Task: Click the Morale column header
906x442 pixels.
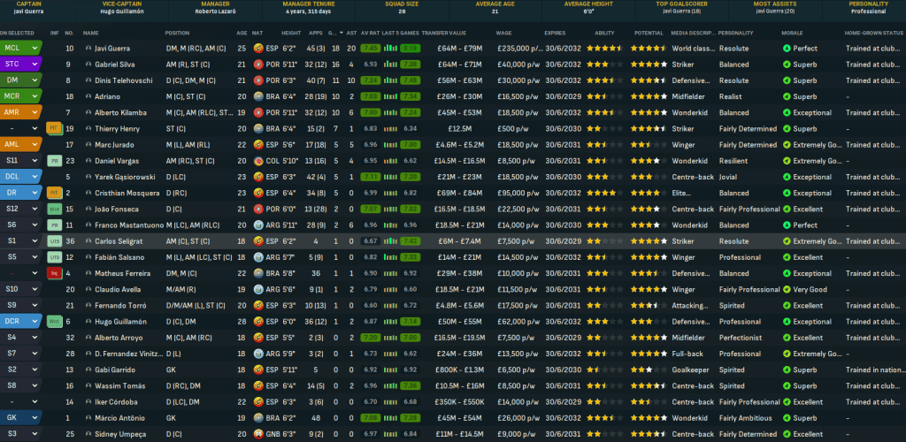Action: click(x=794, y=32)
